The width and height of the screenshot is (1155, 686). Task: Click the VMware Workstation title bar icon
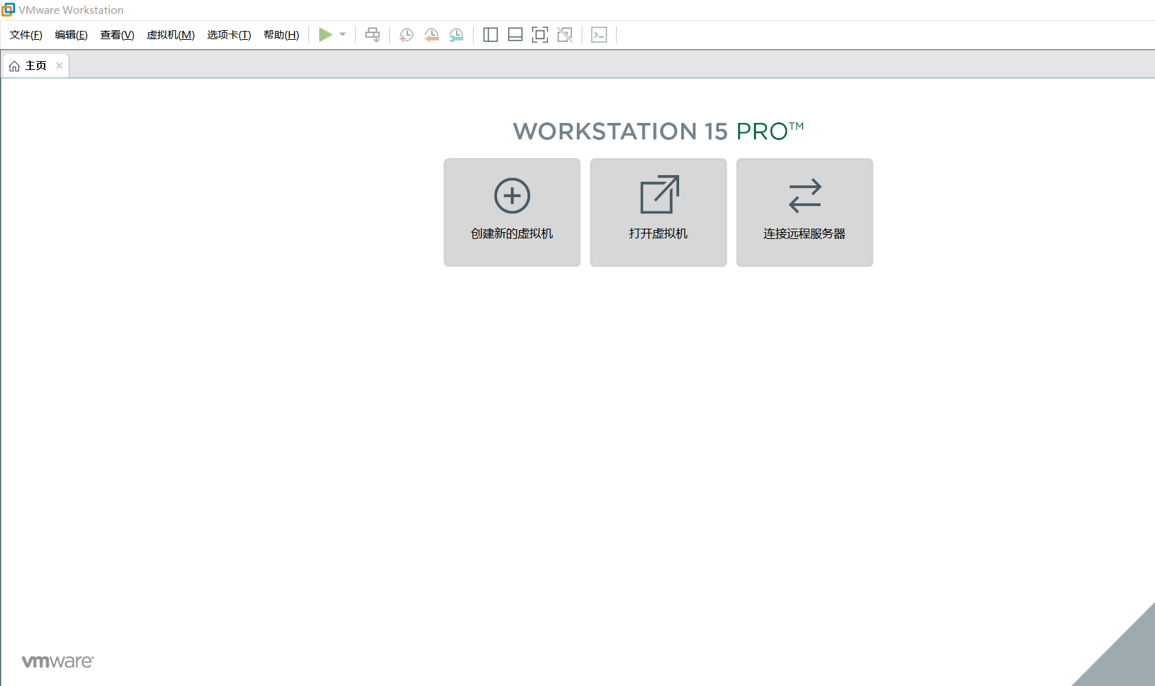[8, 10]
